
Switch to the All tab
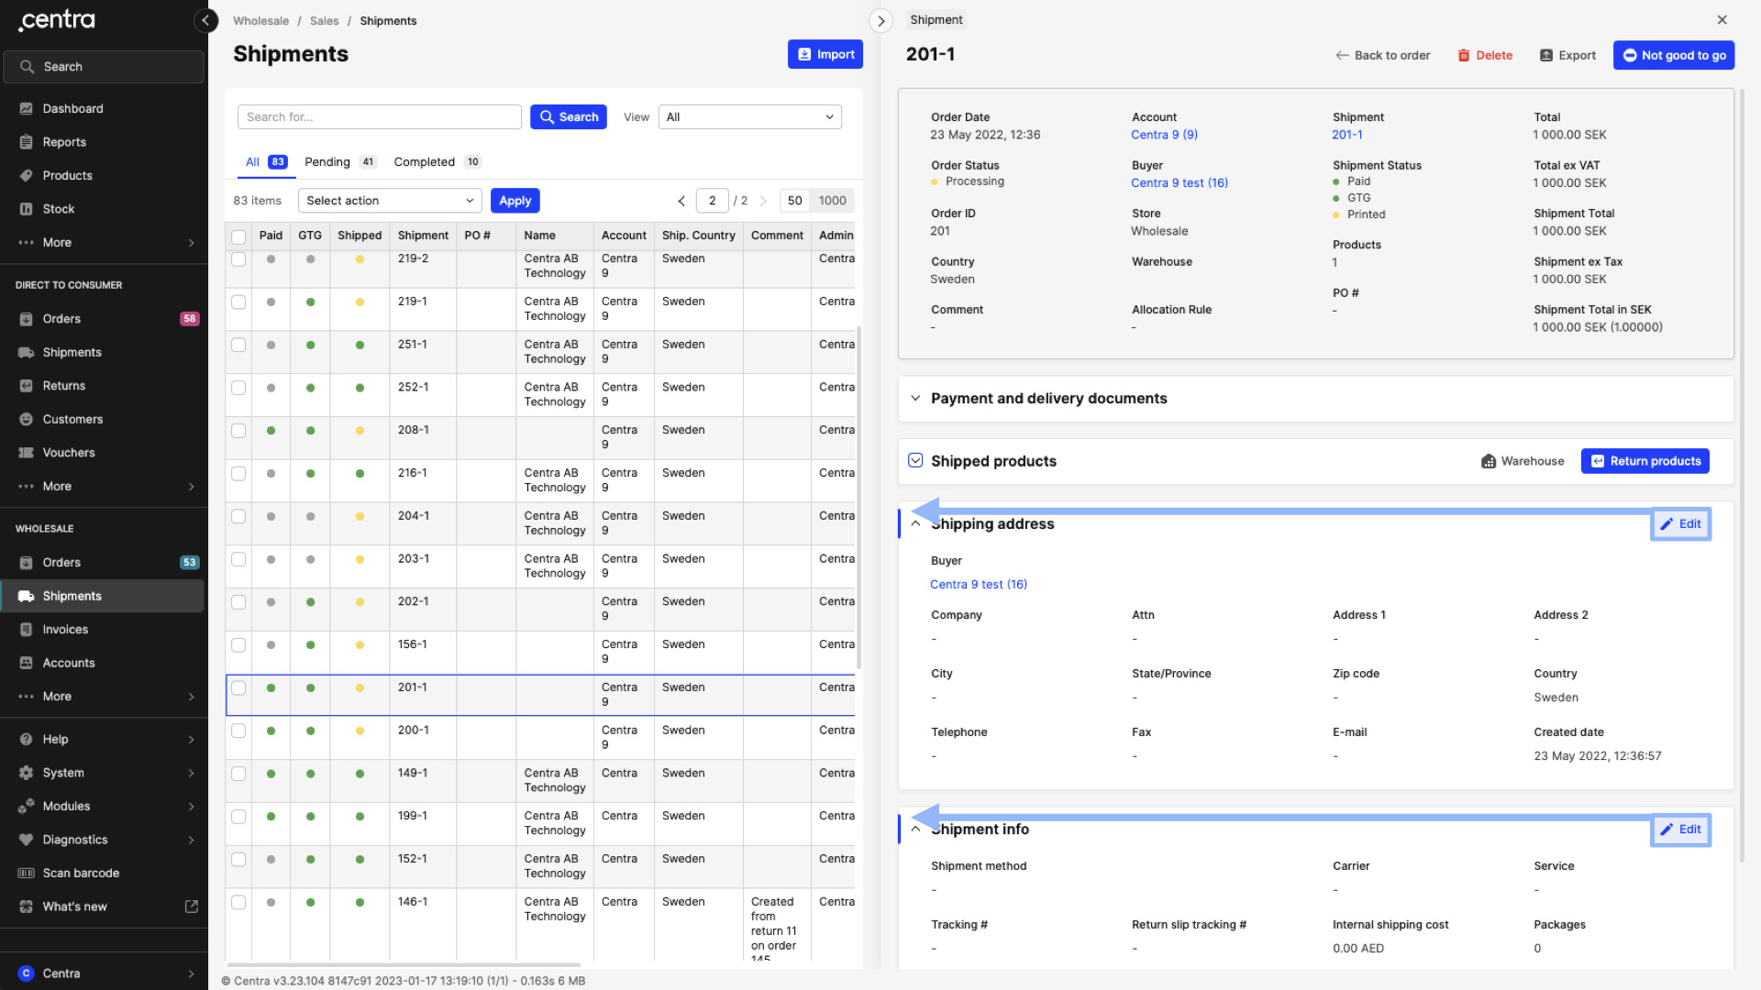[266, 162]
